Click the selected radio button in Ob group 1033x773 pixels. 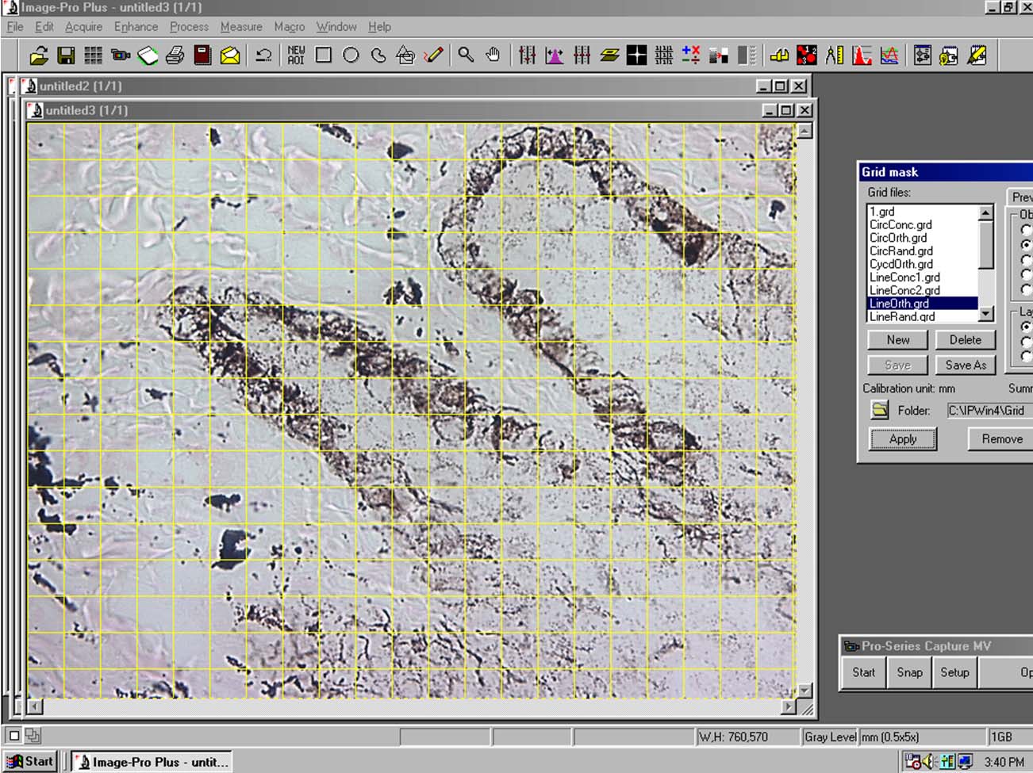coord(1026,245)
